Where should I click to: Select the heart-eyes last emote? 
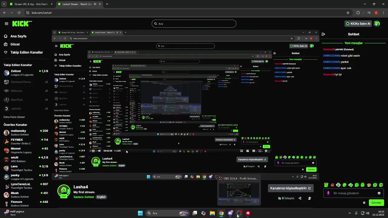[382, 185]
